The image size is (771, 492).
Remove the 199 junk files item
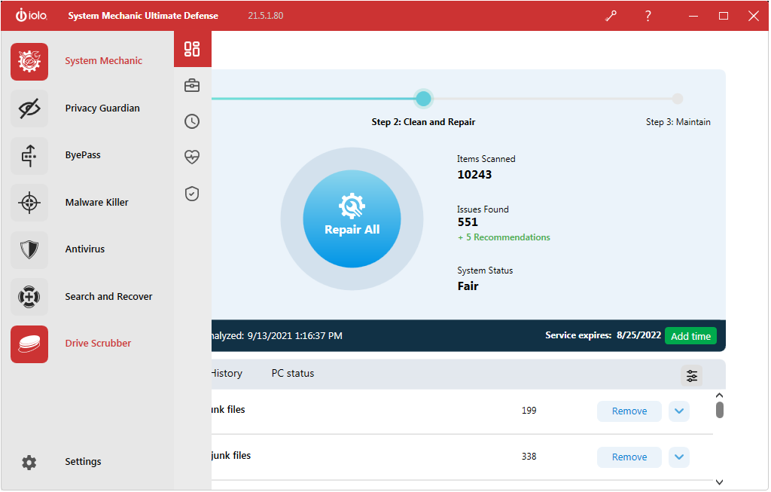(629, 411)
